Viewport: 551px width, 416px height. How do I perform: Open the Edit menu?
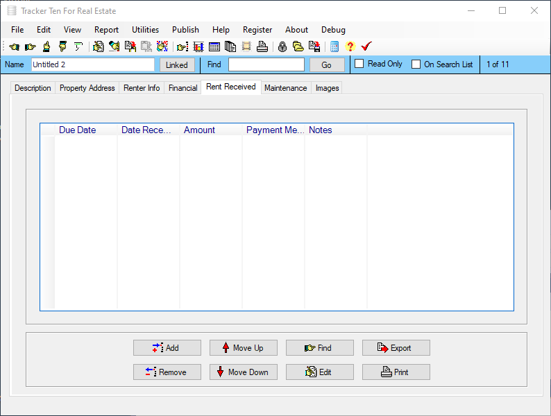click(44, 30)
